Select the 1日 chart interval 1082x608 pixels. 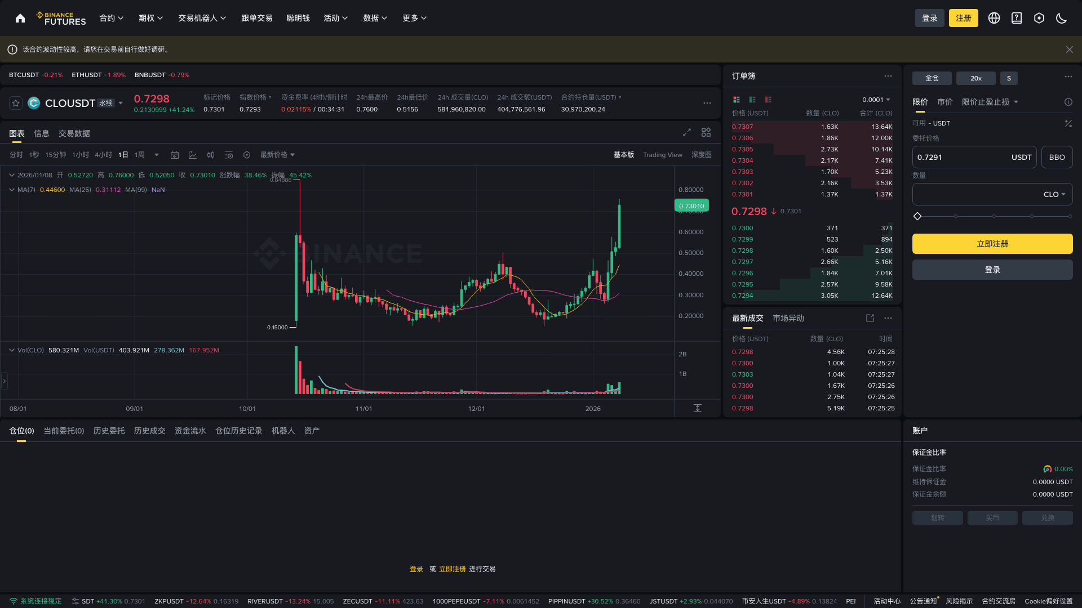[x=123, y=155]
